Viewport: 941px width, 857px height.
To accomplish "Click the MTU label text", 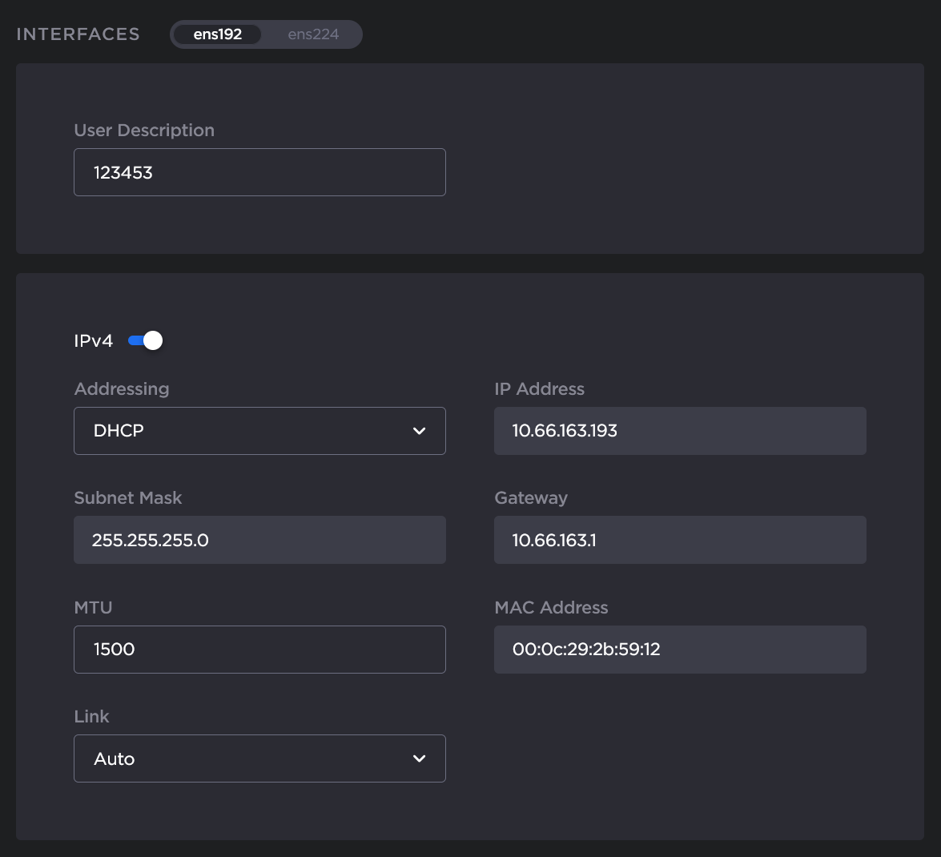I will (93, 608).
